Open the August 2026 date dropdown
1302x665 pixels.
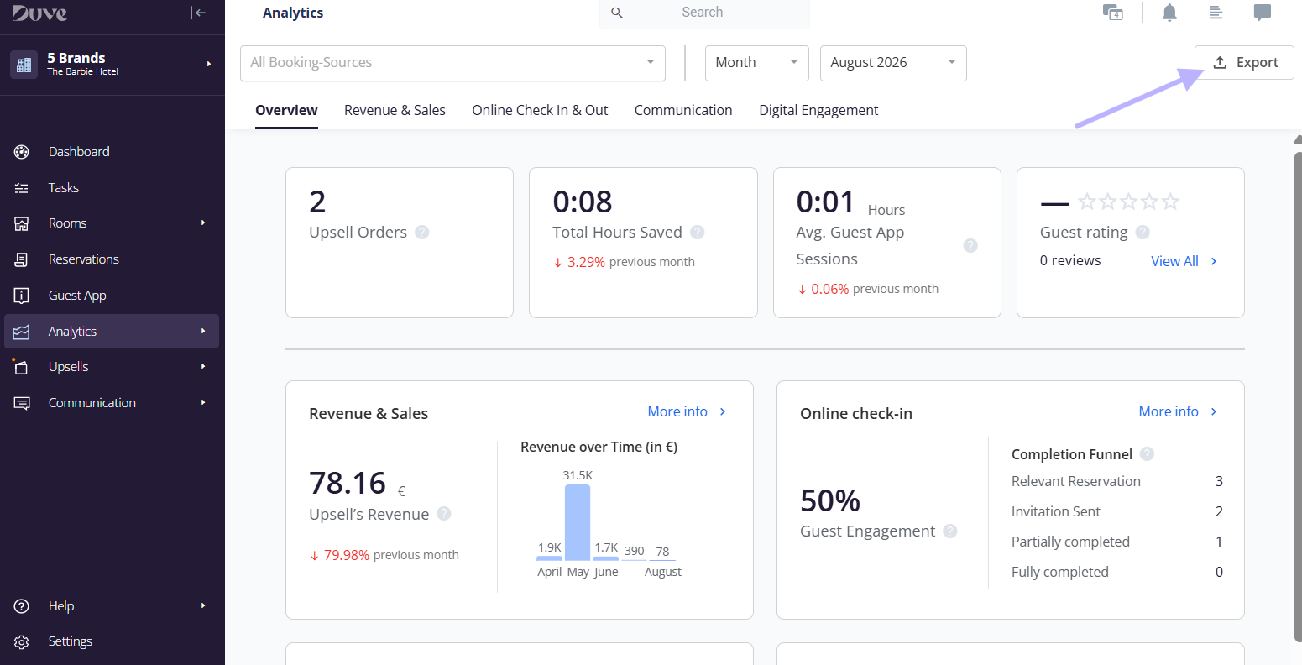click(x=893, y=63)
